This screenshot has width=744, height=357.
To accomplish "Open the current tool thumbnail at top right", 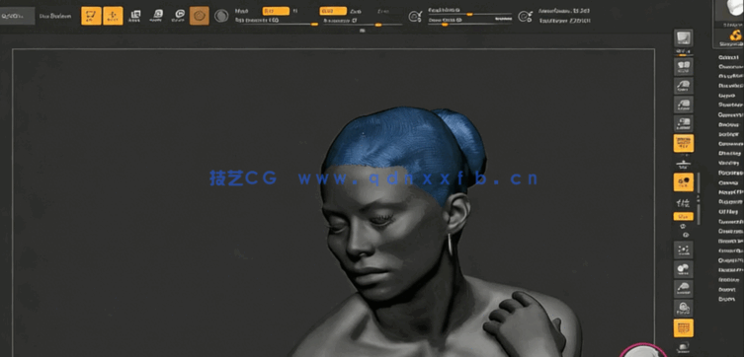I will [x=729, y=11].
